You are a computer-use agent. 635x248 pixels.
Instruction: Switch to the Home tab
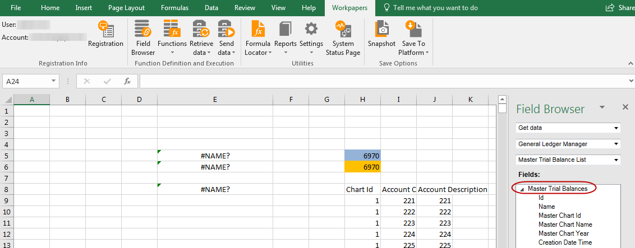tap(50, 8)
